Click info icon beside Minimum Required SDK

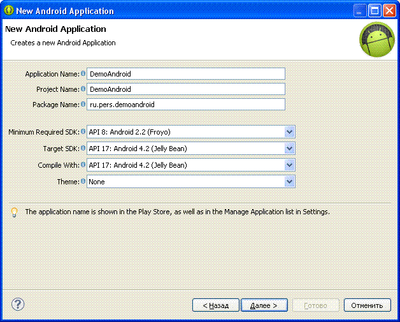83,131
